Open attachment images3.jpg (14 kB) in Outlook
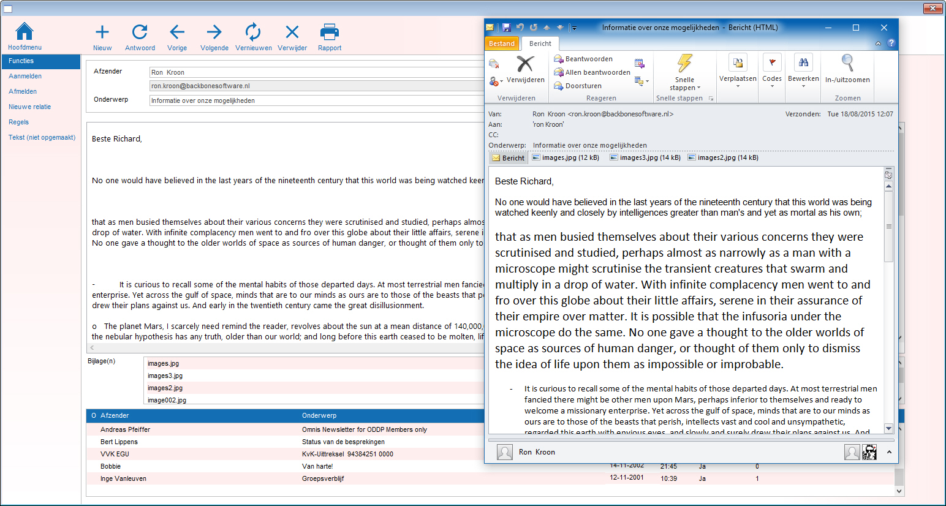The width and height of the screenshot is (946, 506). click(x=645, y=157)
